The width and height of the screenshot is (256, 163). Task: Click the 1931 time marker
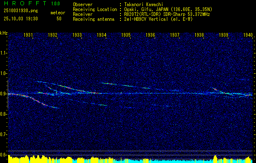28,35
